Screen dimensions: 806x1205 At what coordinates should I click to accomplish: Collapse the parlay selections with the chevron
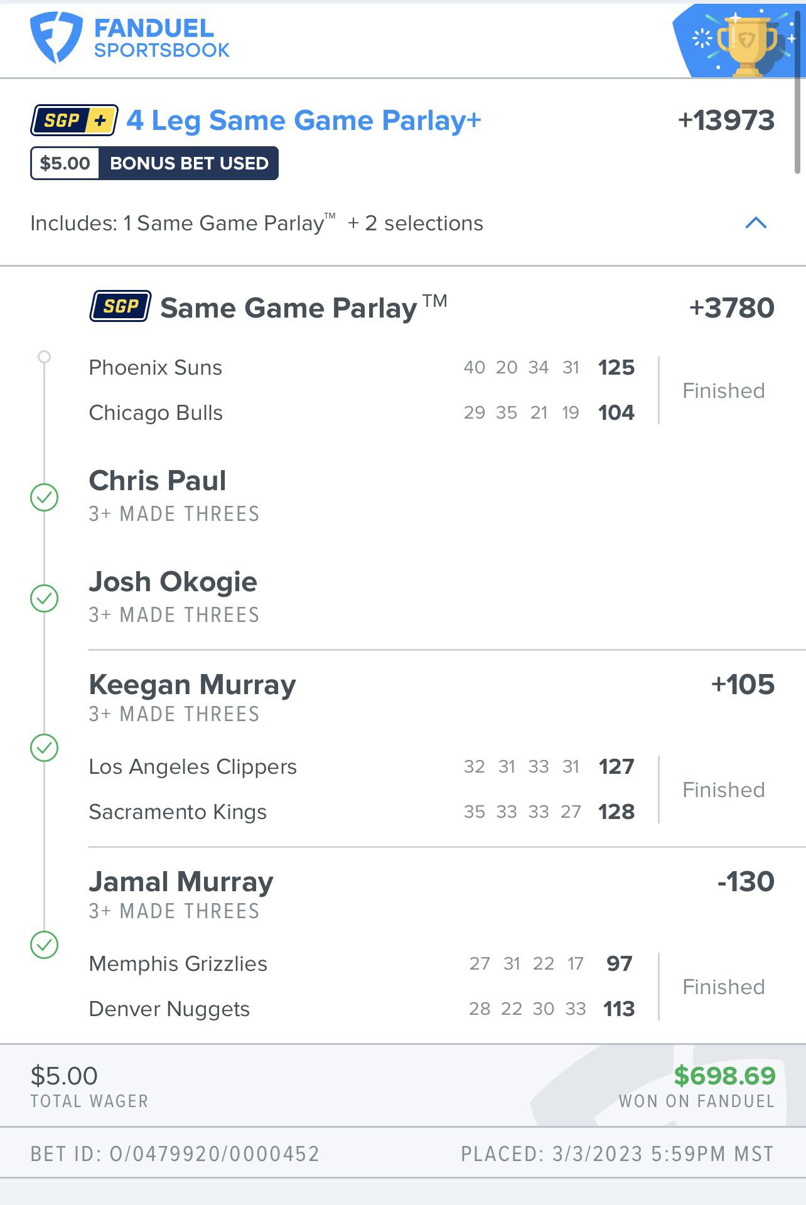click(756, 223)
